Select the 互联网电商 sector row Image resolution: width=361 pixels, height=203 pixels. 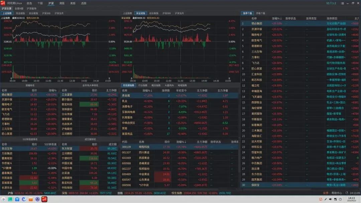click(179, 112)
